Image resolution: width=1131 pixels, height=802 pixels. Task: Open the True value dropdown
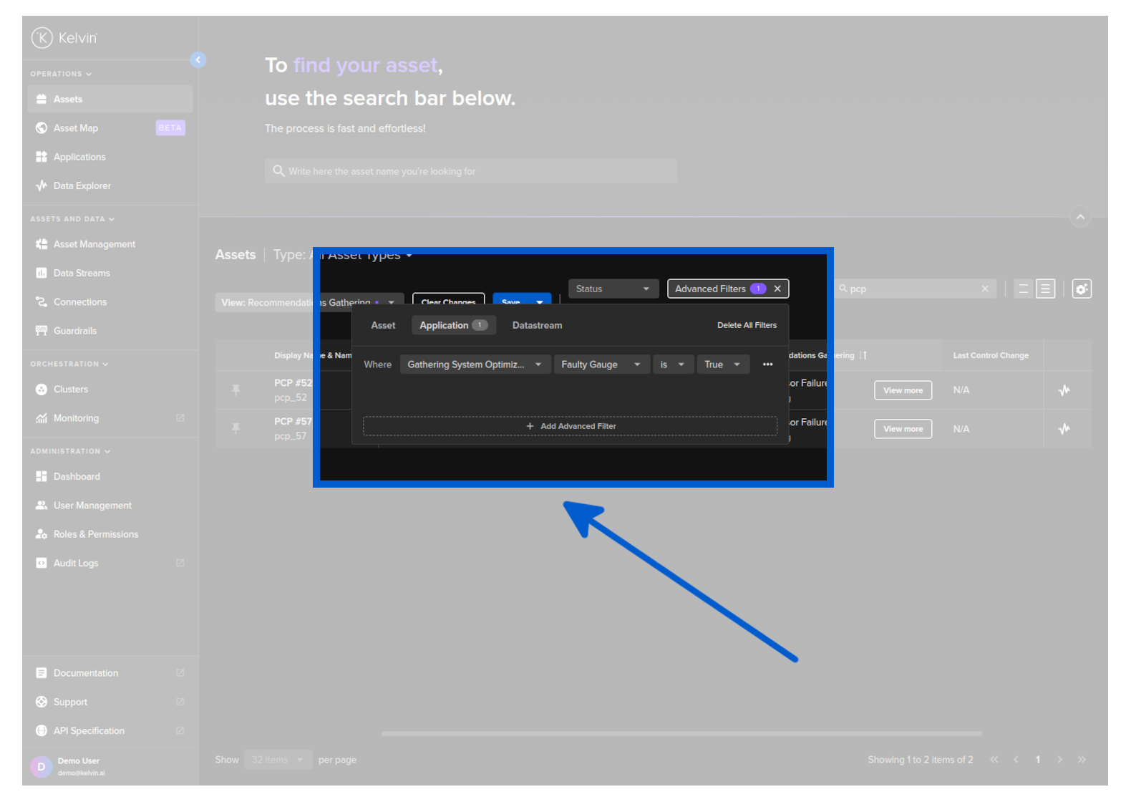point(722,364)
